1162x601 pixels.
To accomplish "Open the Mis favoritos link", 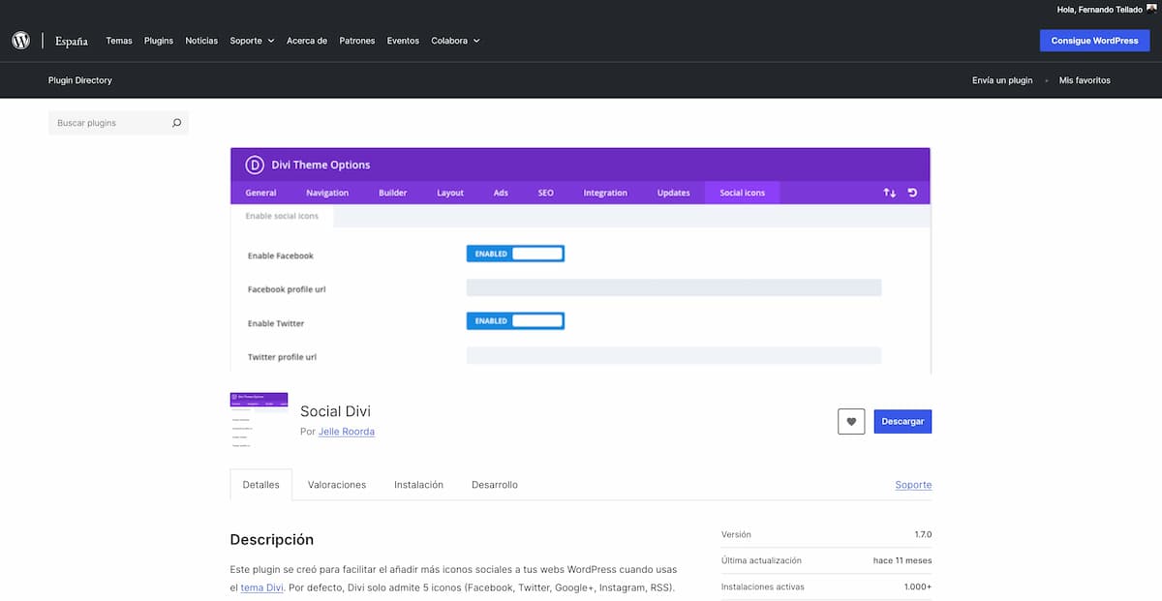I will tap(1085, 80).
